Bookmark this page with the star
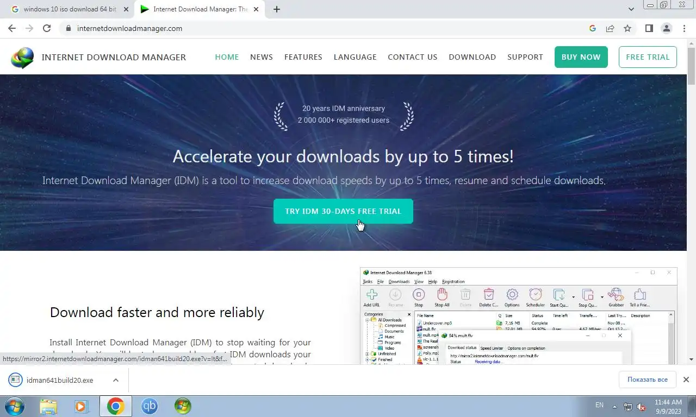Image resolution: width=696 pixels, height=417 pixels. point(627,28)
